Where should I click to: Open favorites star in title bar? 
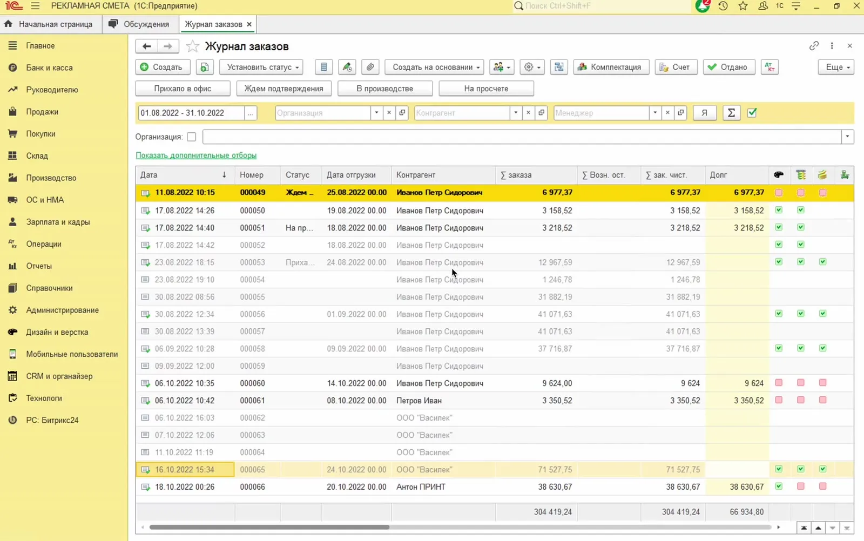[x=743, y=6]
